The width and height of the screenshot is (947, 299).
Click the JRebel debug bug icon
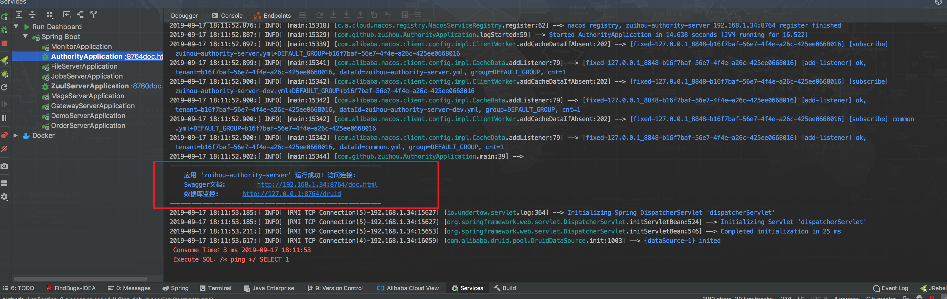[4, 74]
